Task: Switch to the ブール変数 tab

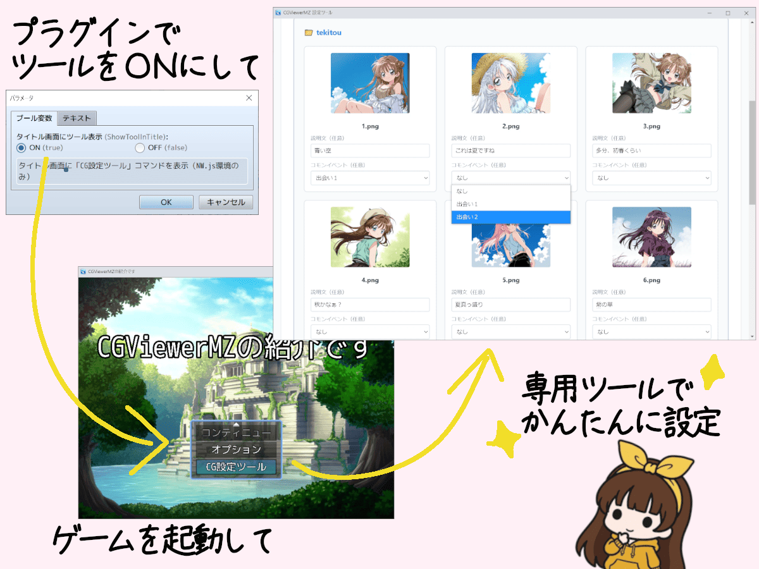Action: point(34,118)
